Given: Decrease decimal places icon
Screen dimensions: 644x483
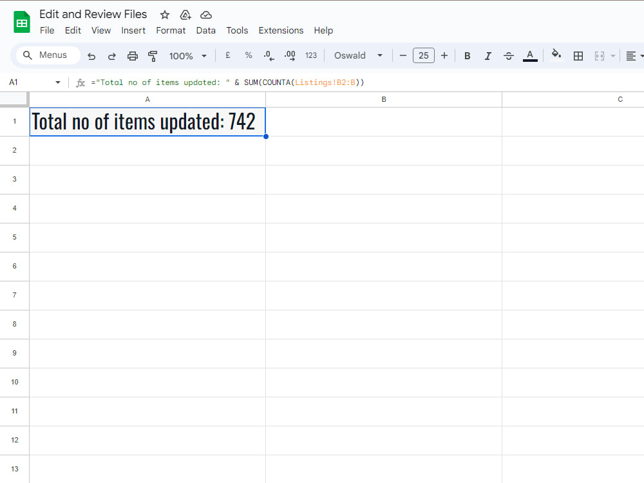Looking at the screenshot, I should 269,55.
